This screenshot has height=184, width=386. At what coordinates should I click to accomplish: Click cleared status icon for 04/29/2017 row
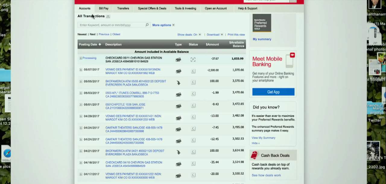pyautogui.click(x=193, y=117)
